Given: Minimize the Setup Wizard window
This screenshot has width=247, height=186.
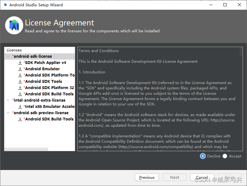Looking at the screenshot, I should click(211, 5).
